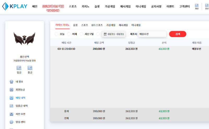Viewport: 209px width, 129px height.
Task: Open 해시게임 in the top navigation
Action: pyautogui.click(x=125, y=6)
